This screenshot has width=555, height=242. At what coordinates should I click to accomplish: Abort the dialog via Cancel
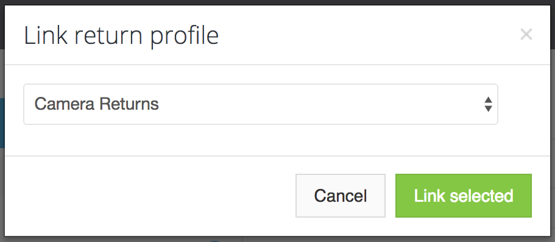tap(341, 196)
